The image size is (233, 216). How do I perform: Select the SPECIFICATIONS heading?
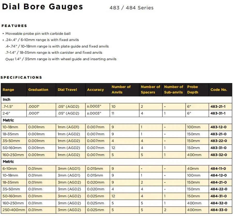tap(21, 77)
